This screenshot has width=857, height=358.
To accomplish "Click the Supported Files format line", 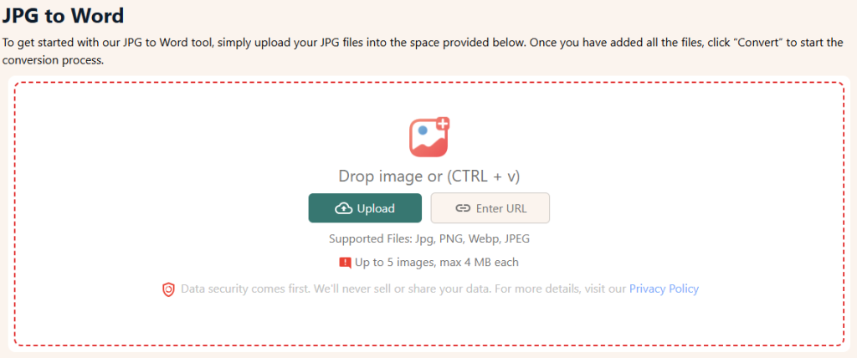I will coord(429,239).
